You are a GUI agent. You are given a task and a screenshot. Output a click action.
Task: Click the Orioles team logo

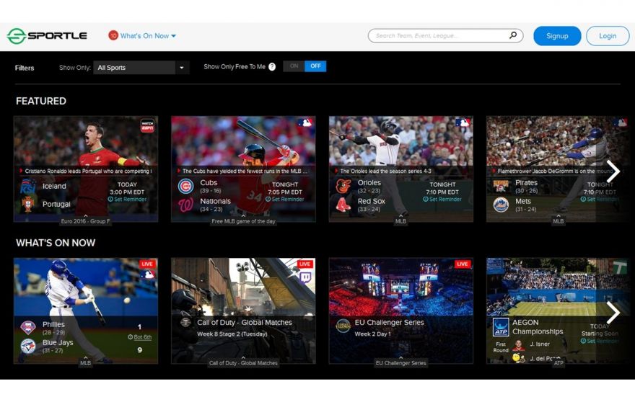click(343, 187)
